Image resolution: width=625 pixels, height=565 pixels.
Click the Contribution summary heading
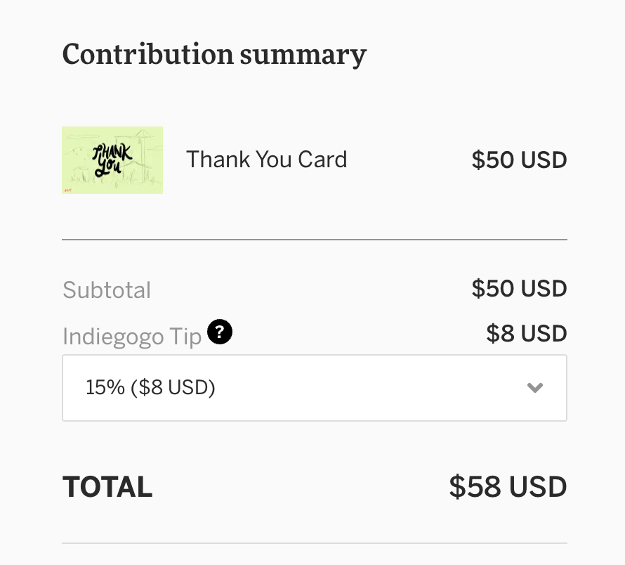click(214, 54)
